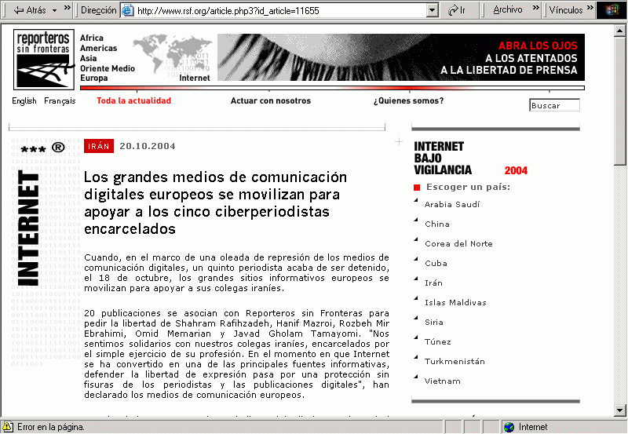This screenshot has width=628, height=434.
Task: Select Corea del Norte from country list
Action: click(458, 244)
